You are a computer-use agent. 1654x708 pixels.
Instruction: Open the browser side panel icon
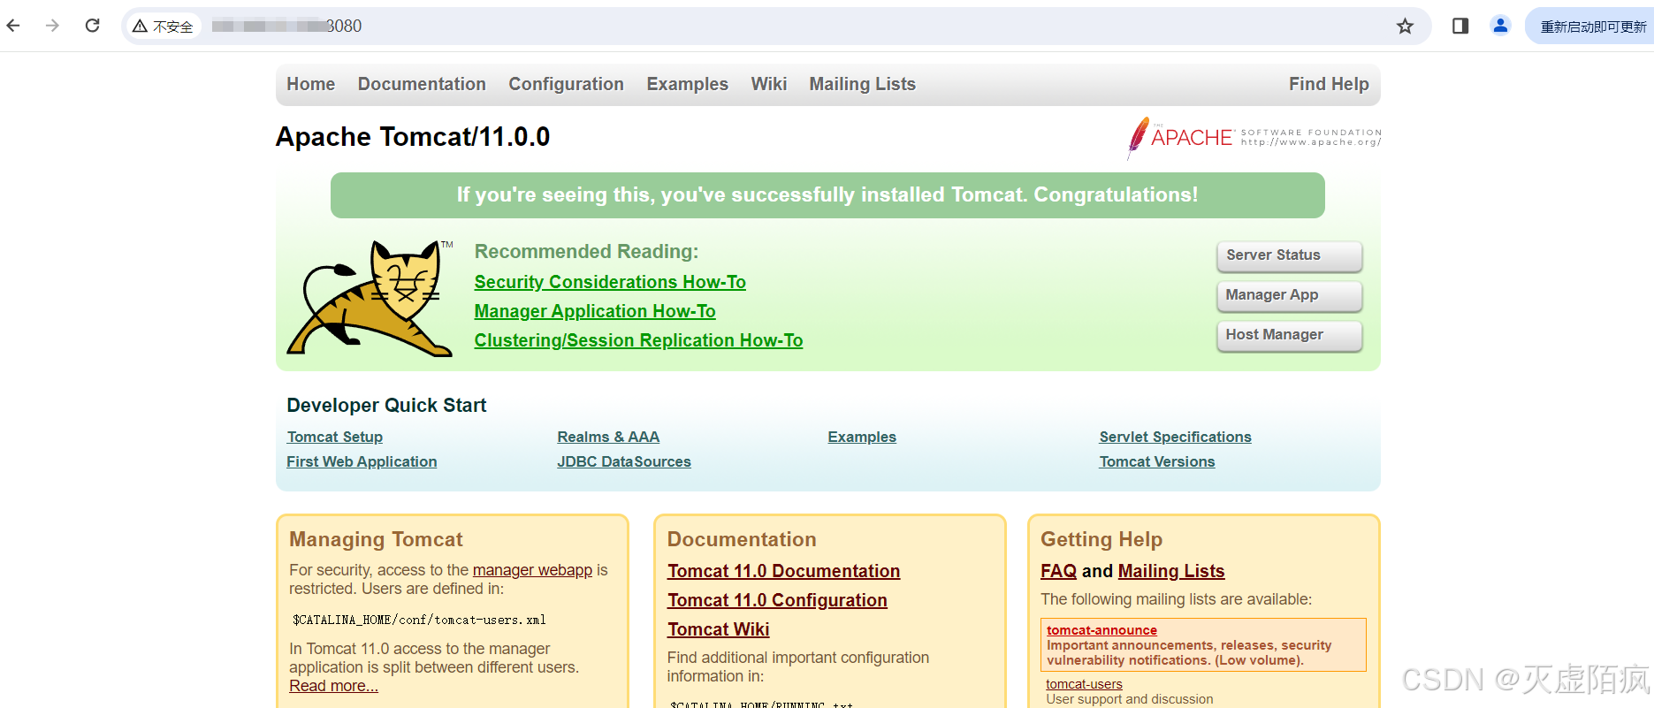click(1460, 26)
